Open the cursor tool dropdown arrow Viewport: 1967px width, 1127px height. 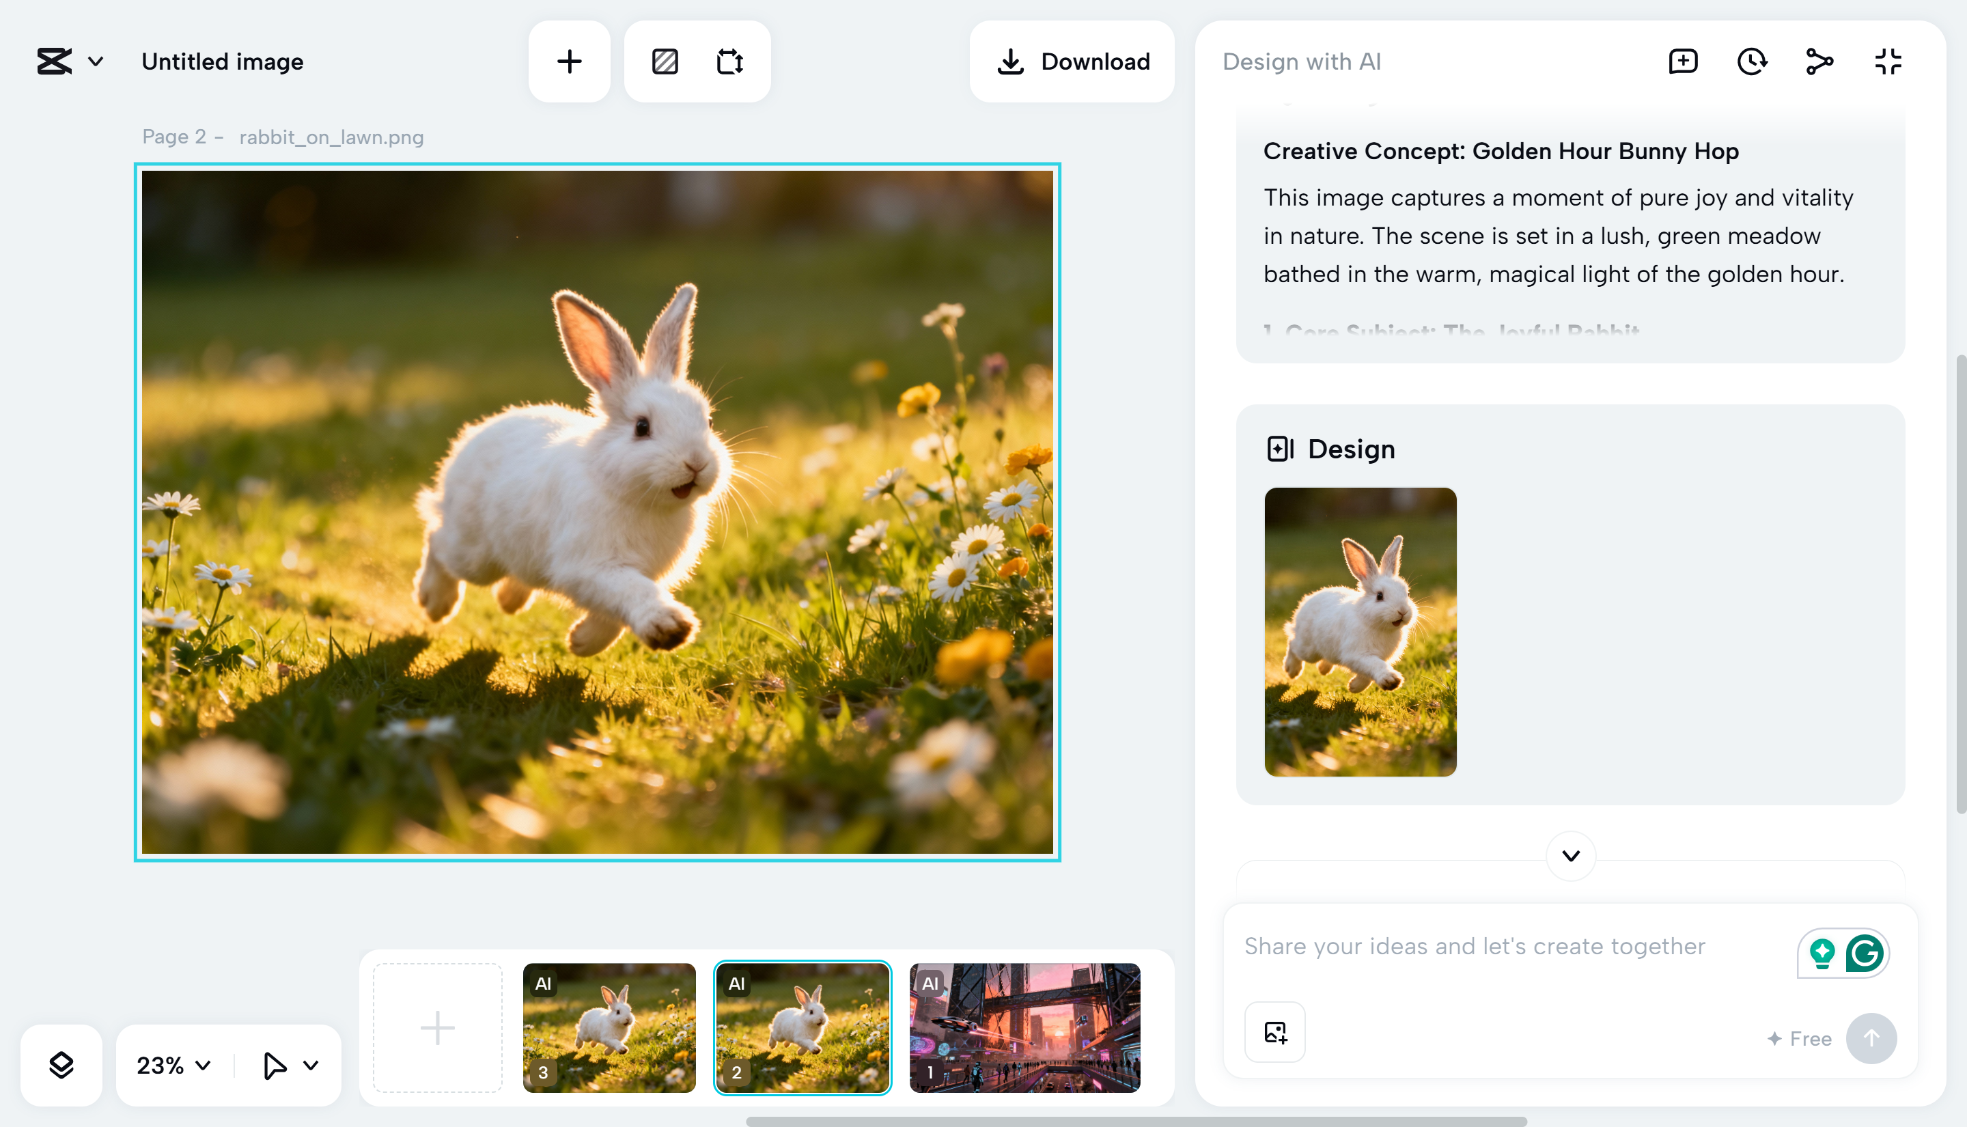click(312, 1065)
